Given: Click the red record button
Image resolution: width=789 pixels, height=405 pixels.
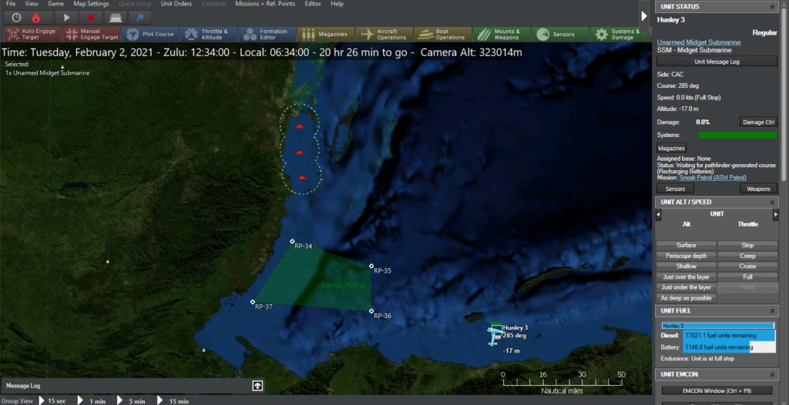Looking at the screenshot, I should 90,17.
